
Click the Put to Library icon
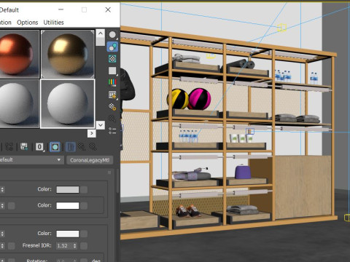tap(24, 147)
